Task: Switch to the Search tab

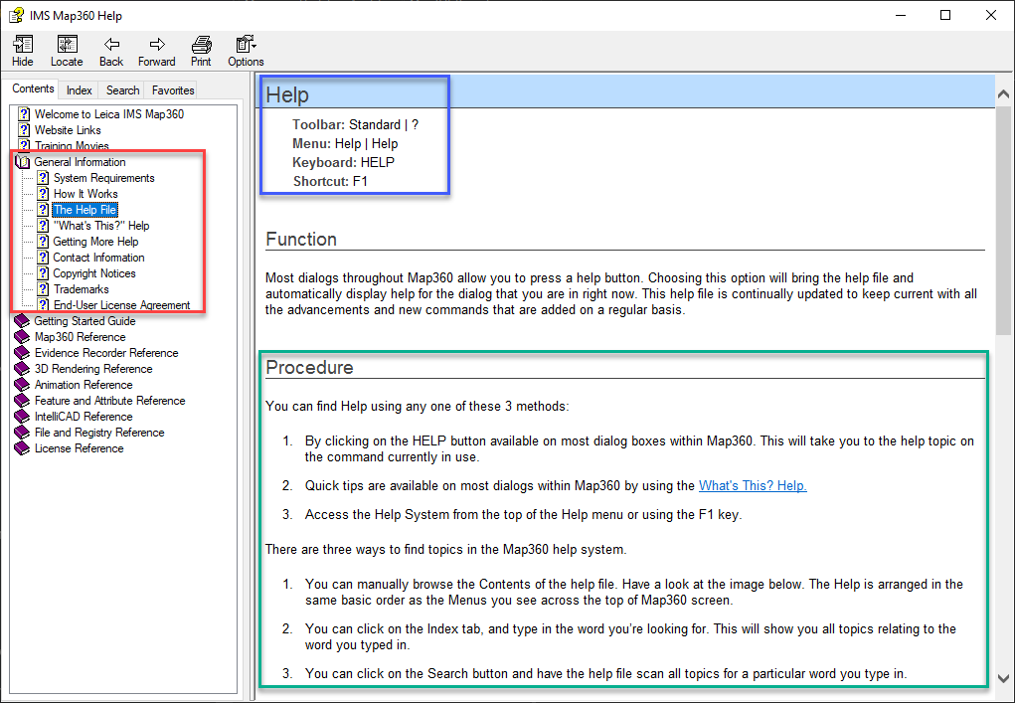Action: (123, 90)
